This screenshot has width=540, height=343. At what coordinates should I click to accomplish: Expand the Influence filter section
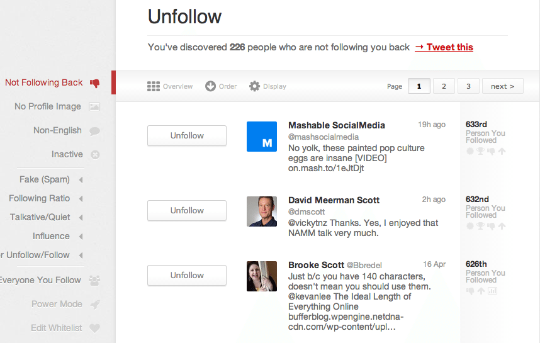tap(81, 237)
